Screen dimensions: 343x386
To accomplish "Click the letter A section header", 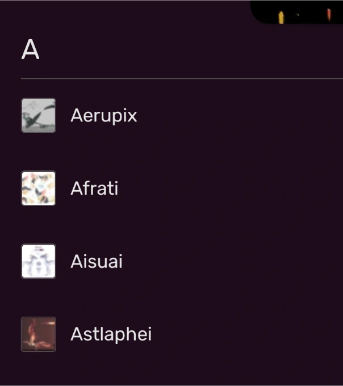I will click(30, 50).
